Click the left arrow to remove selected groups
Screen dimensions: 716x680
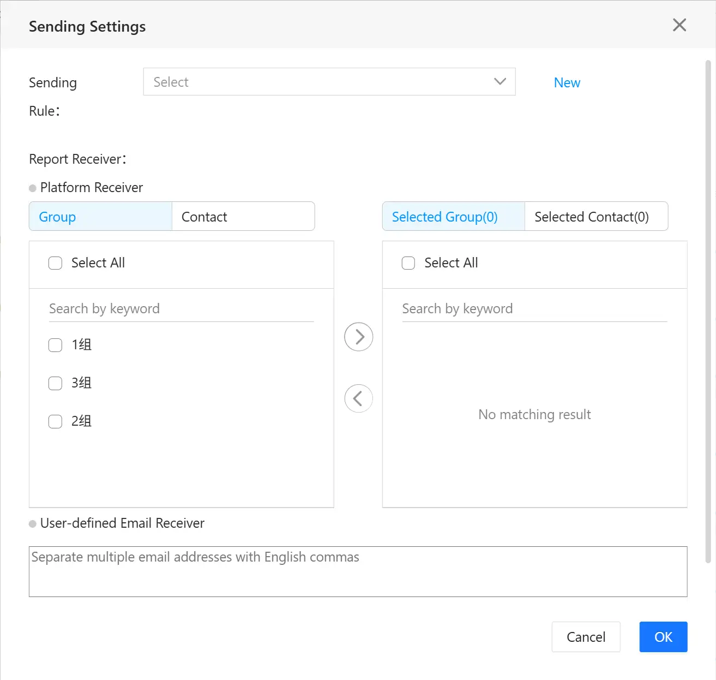coord(359,398)
